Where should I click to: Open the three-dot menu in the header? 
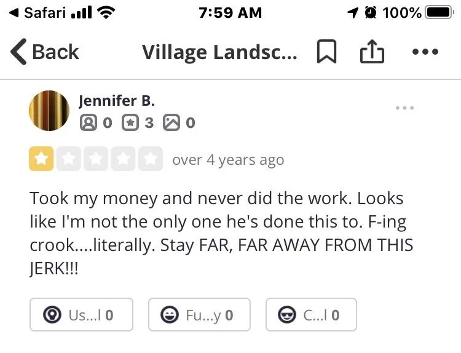[x=425, y=52]
